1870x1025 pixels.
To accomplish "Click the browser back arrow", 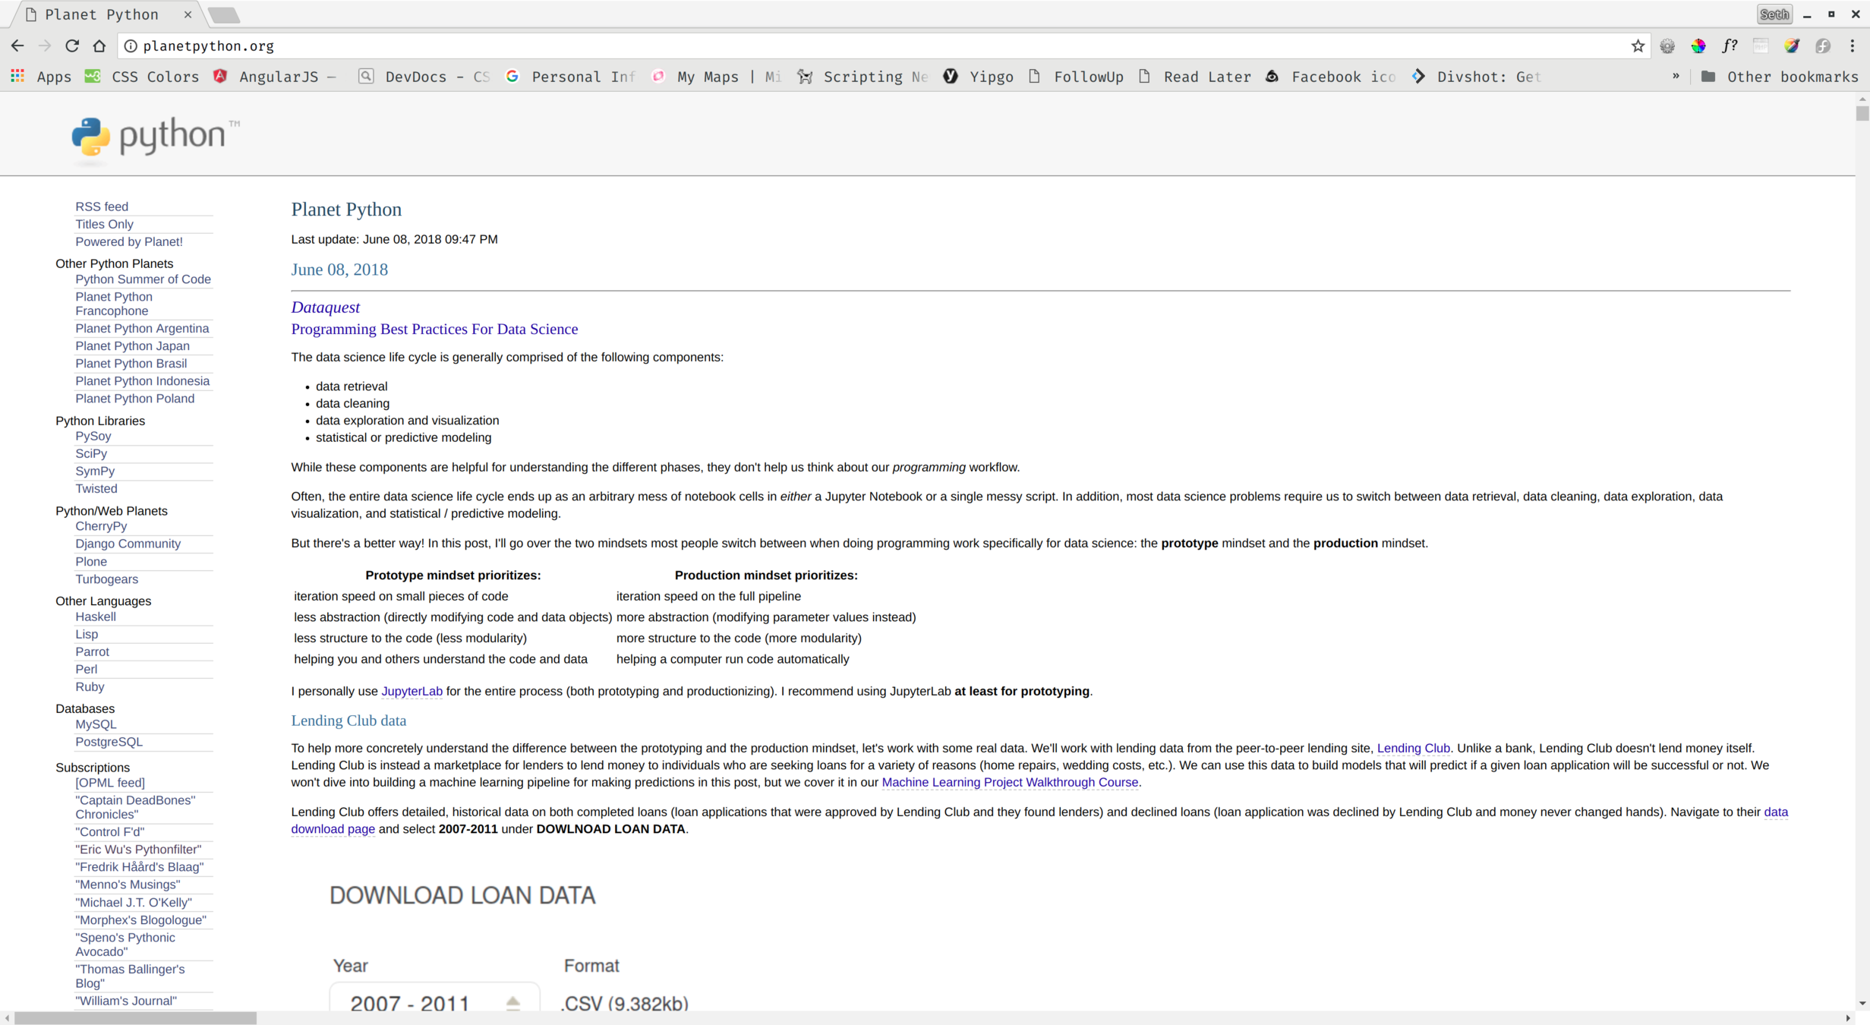I will 17,46.
